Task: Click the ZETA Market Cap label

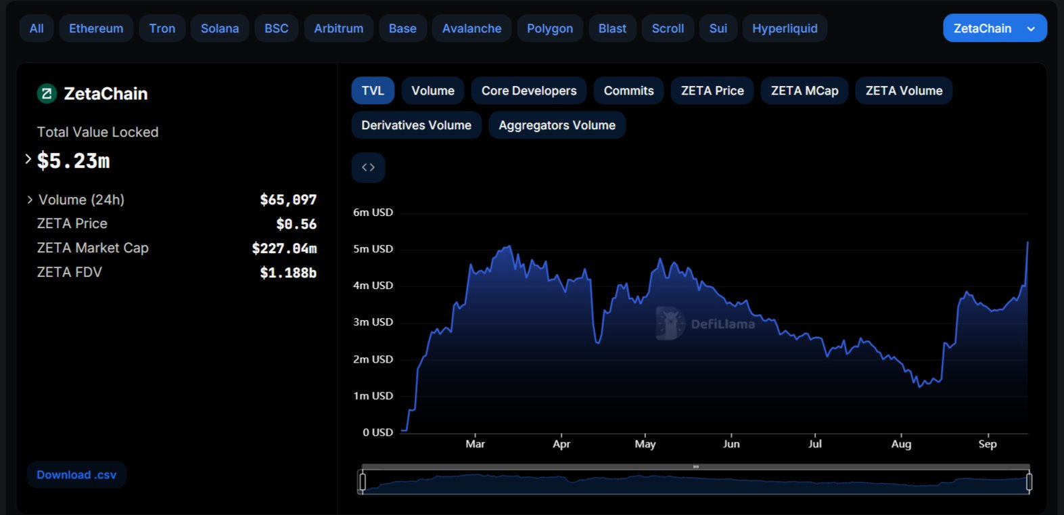Action: [x=93, y=248]
